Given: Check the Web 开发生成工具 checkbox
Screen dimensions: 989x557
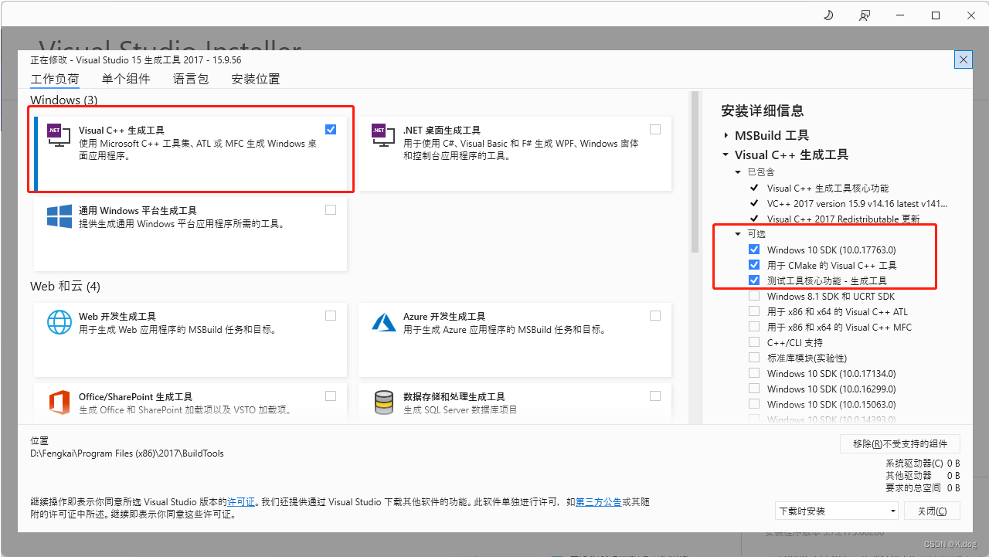Looking at the screenshot, I should click(331, 315).
